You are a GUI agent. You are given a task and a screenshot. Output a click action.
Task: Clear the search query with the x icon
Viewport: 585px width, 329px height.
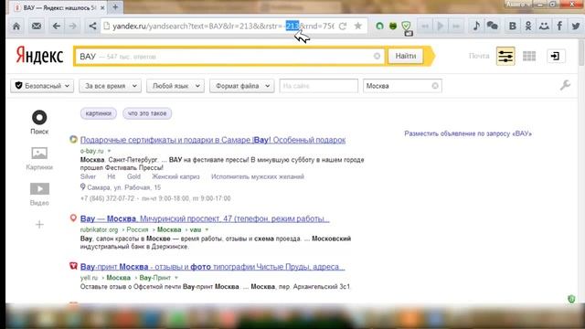377,56
